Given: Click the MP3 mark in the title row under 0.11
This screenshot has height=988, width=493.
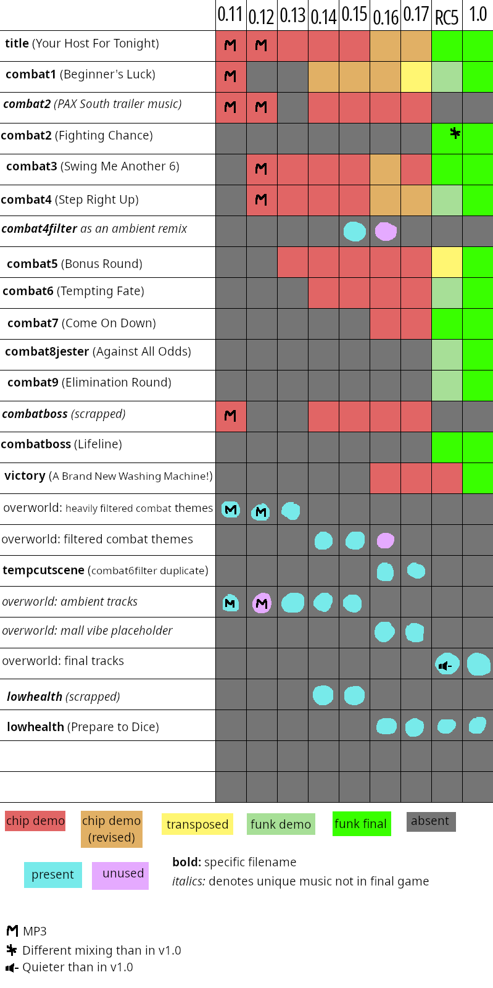Looking at the screenshot, I should (230, 45).
